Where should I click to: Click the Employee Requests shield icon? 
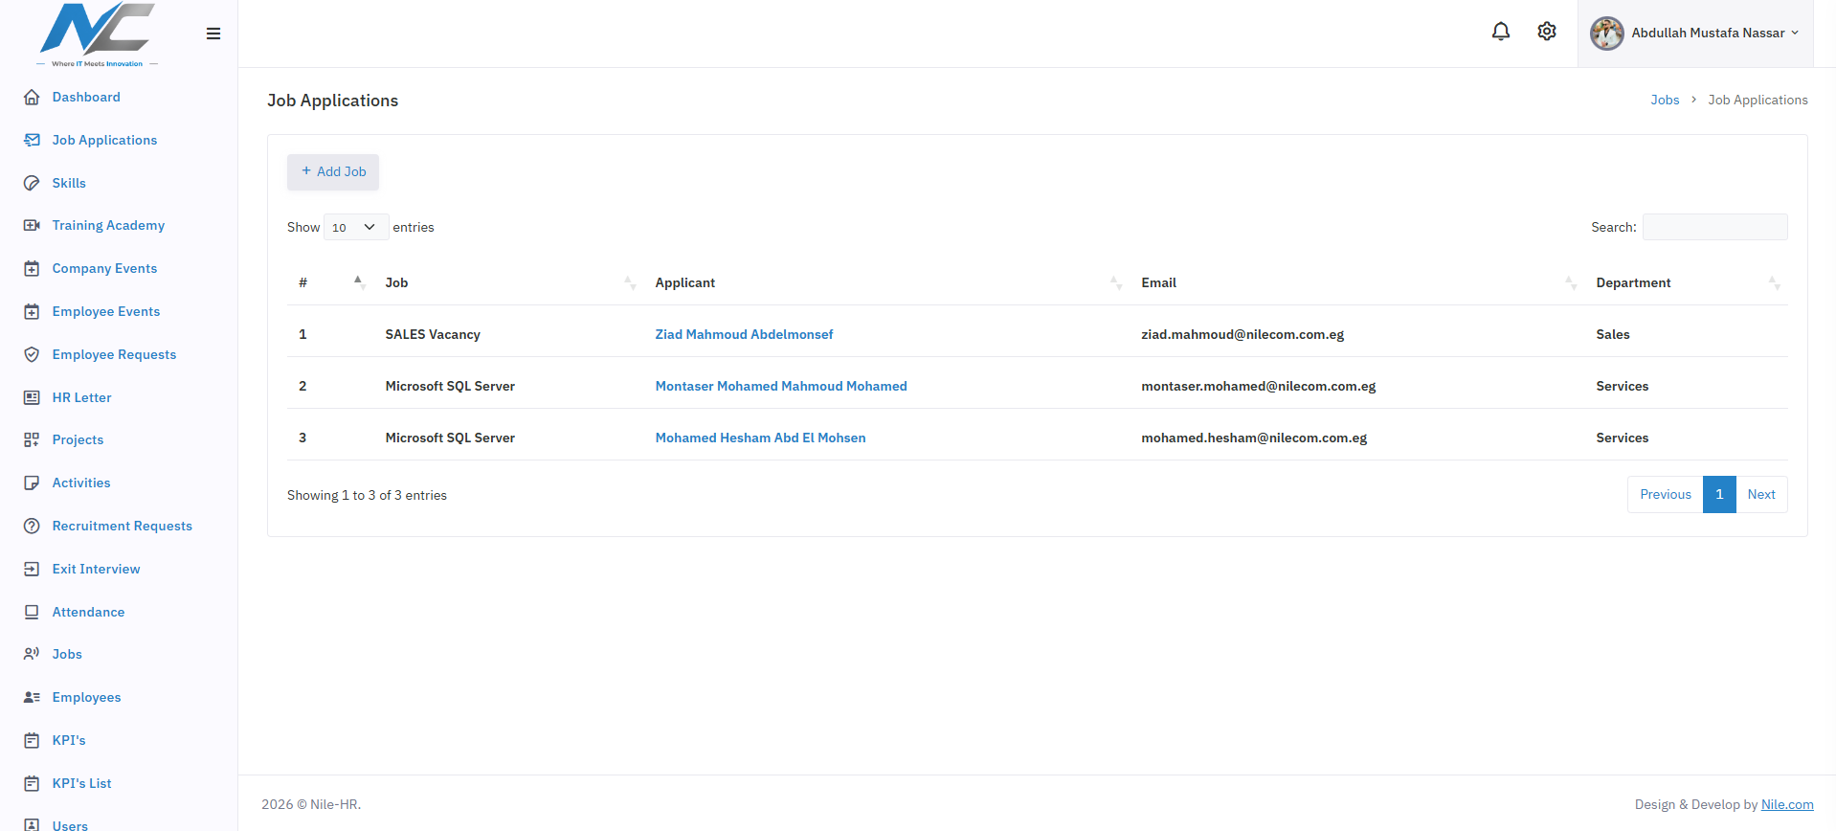[32, 354]
